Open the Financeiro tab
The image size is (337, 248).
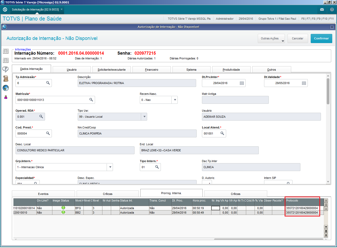152,70
